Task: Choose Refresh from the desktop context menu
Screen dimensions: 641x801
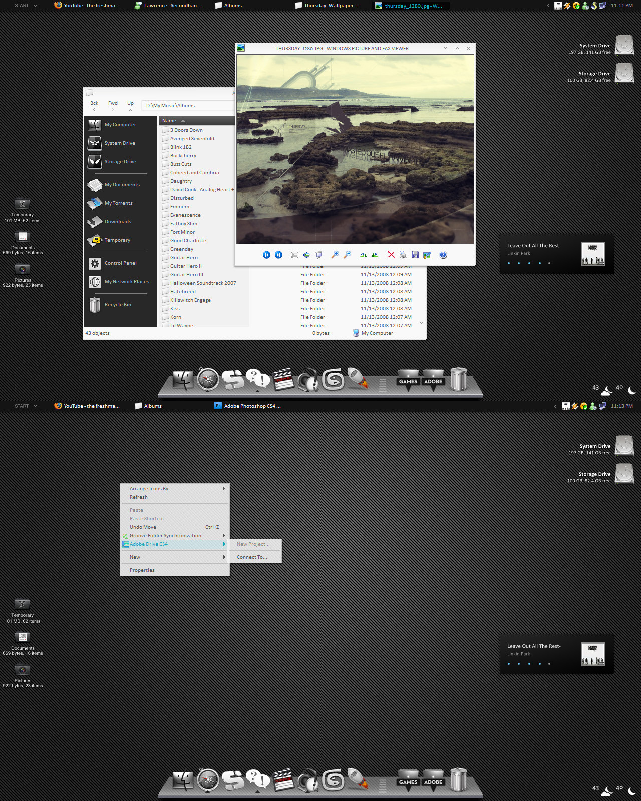Action: coord(174,497)
